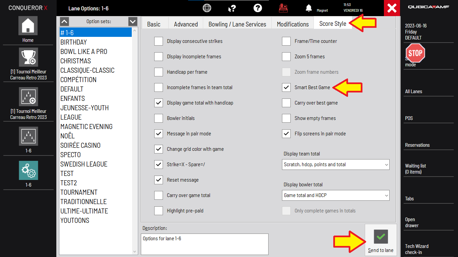Toggle Incomplete frames in team total
Viewport: 458px width, 257px height.
point(159,87)
